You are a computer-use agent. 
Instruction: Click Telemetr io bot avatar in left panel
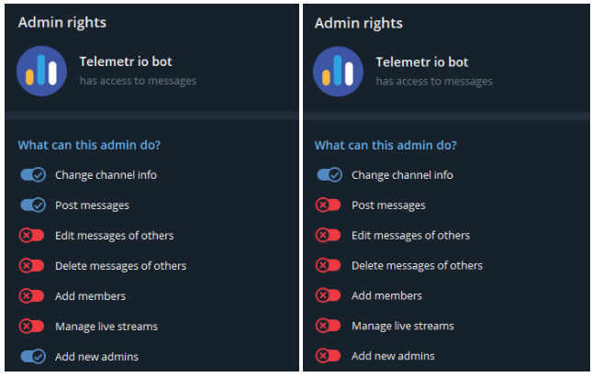pos(43,71)
